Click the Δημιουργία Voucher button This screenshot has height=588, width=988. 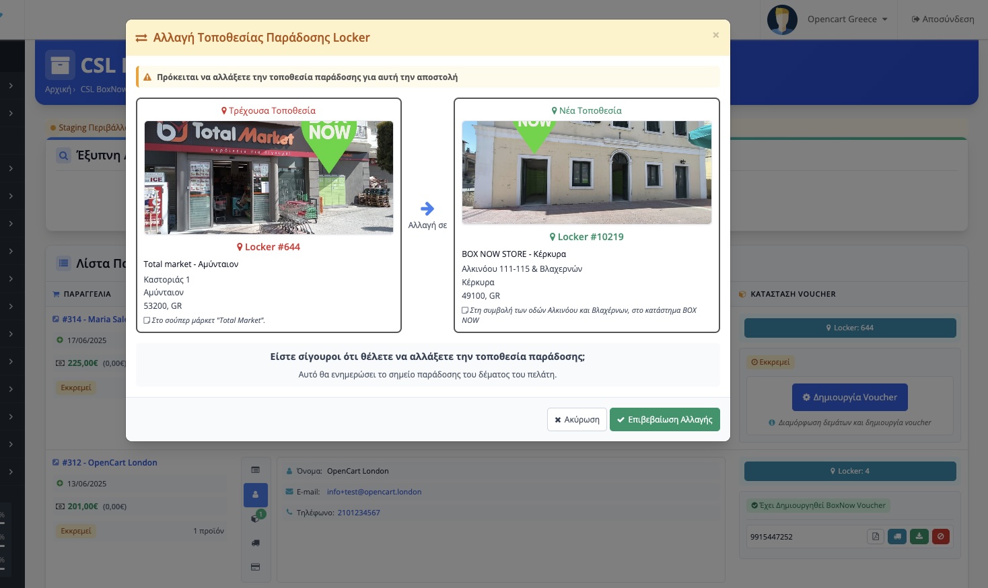pos(850,397)
